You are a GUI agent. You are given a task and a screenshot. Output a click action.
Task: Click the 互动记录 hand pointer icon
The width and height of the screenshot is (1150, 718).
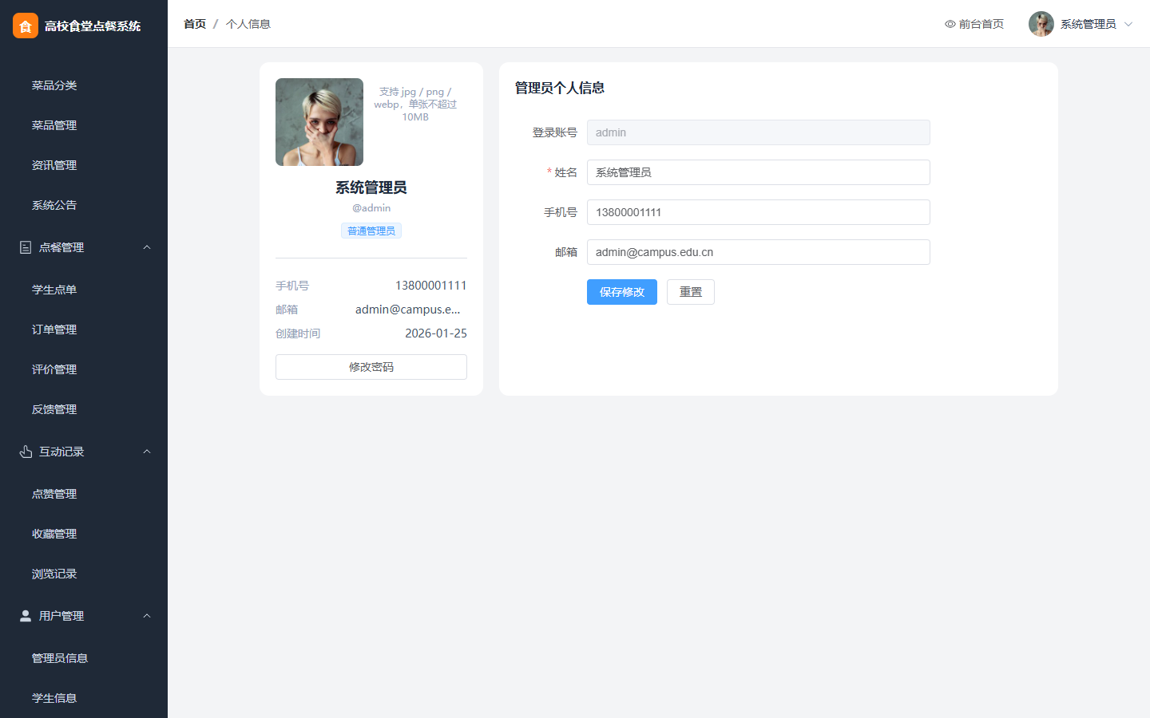26,452
